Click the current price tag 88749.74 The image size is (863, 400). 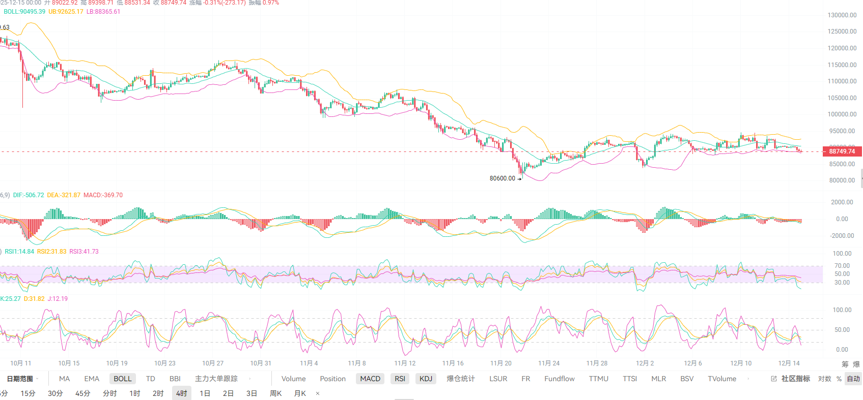tap(842, 151)
